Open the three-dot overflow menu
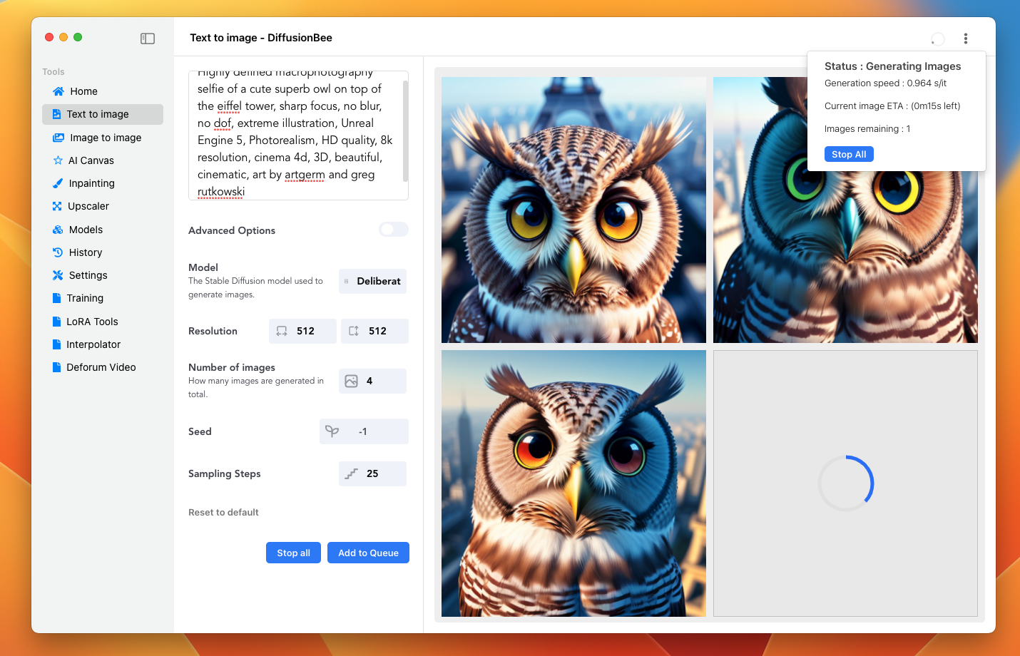The width and height of the screenshot is (1020, 656). coord(966,39)
